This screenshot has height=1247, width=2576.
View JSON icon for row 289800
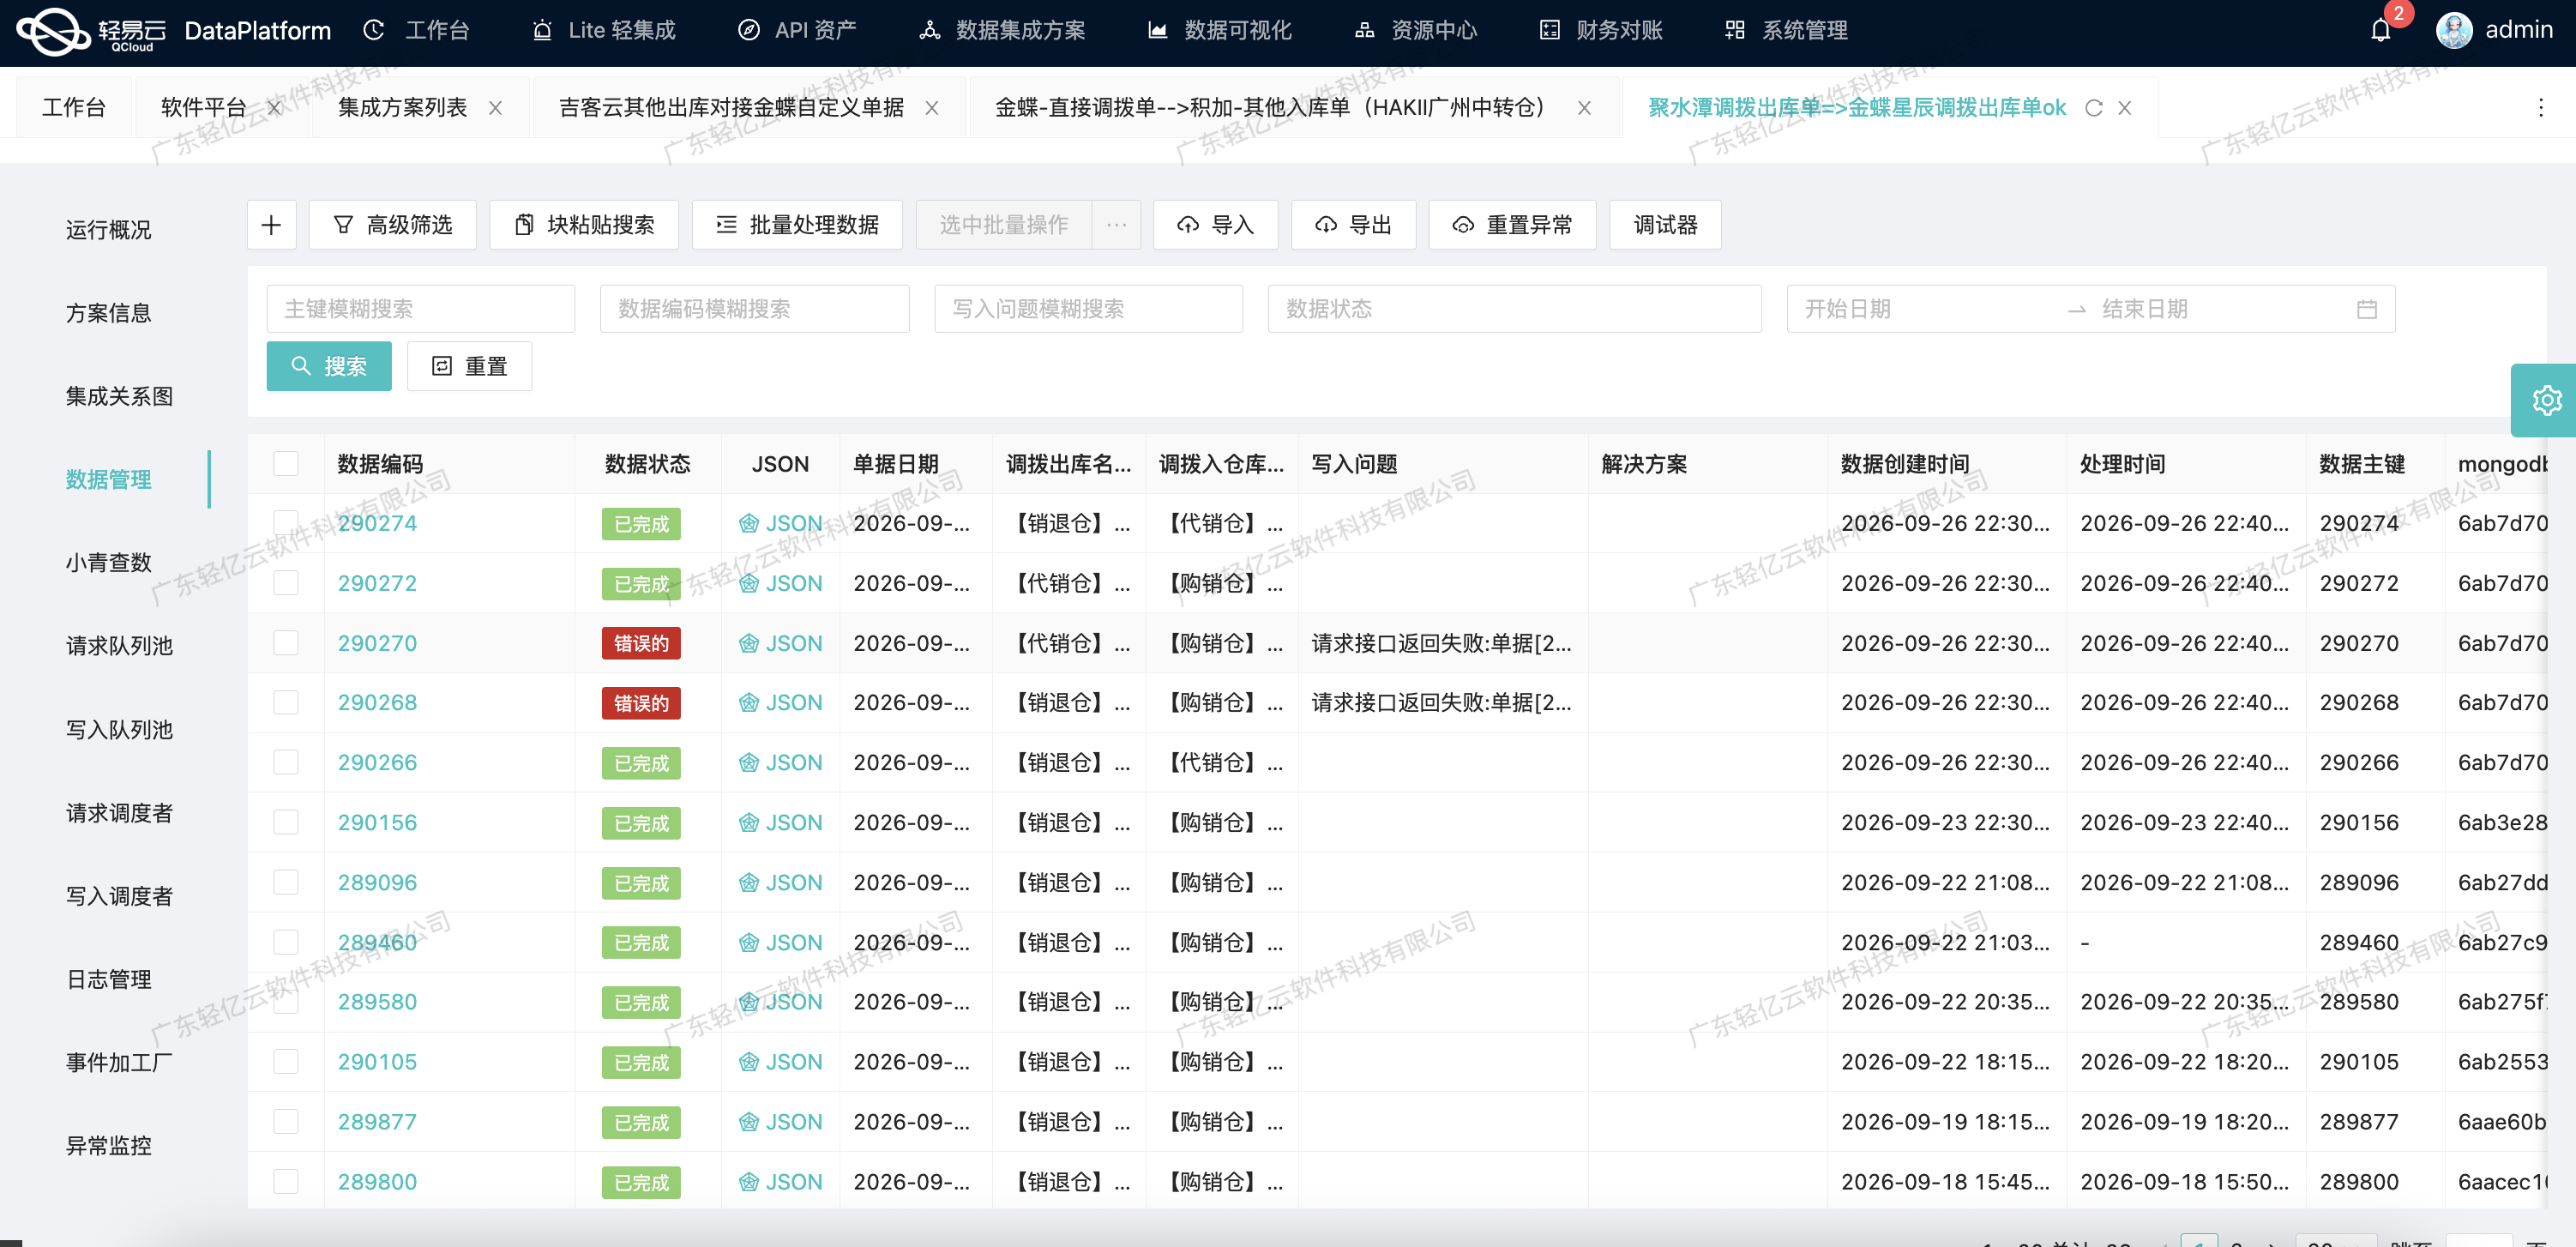[x=749, y=1182]
